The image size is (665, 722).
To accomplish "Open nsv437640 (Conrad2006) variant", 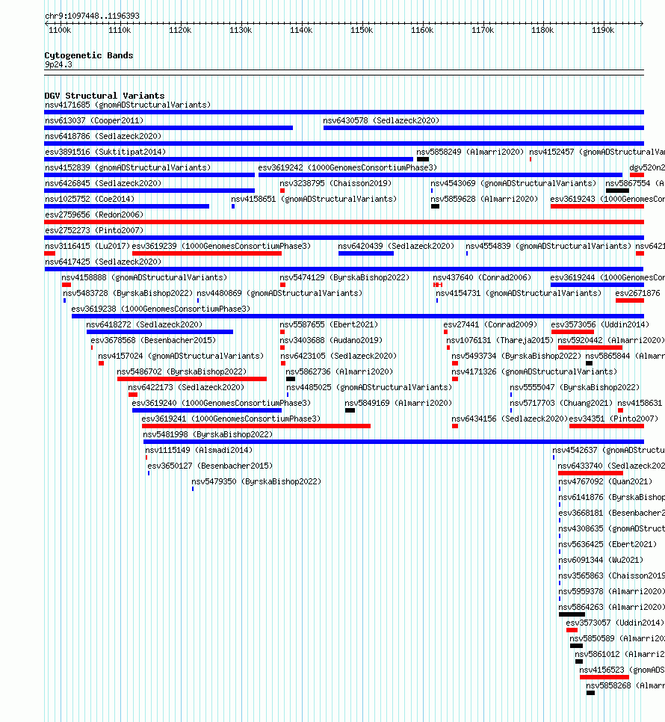I will 482,277.
